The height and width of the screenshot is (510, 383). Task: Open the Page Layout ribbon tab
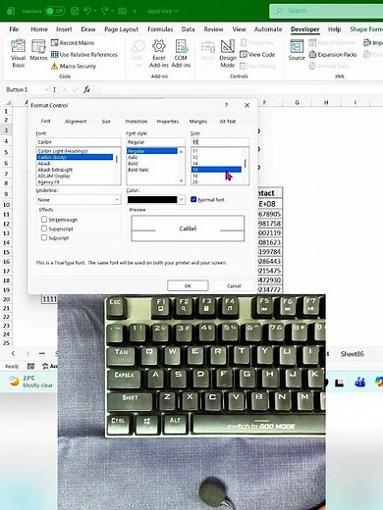[121, 29]
